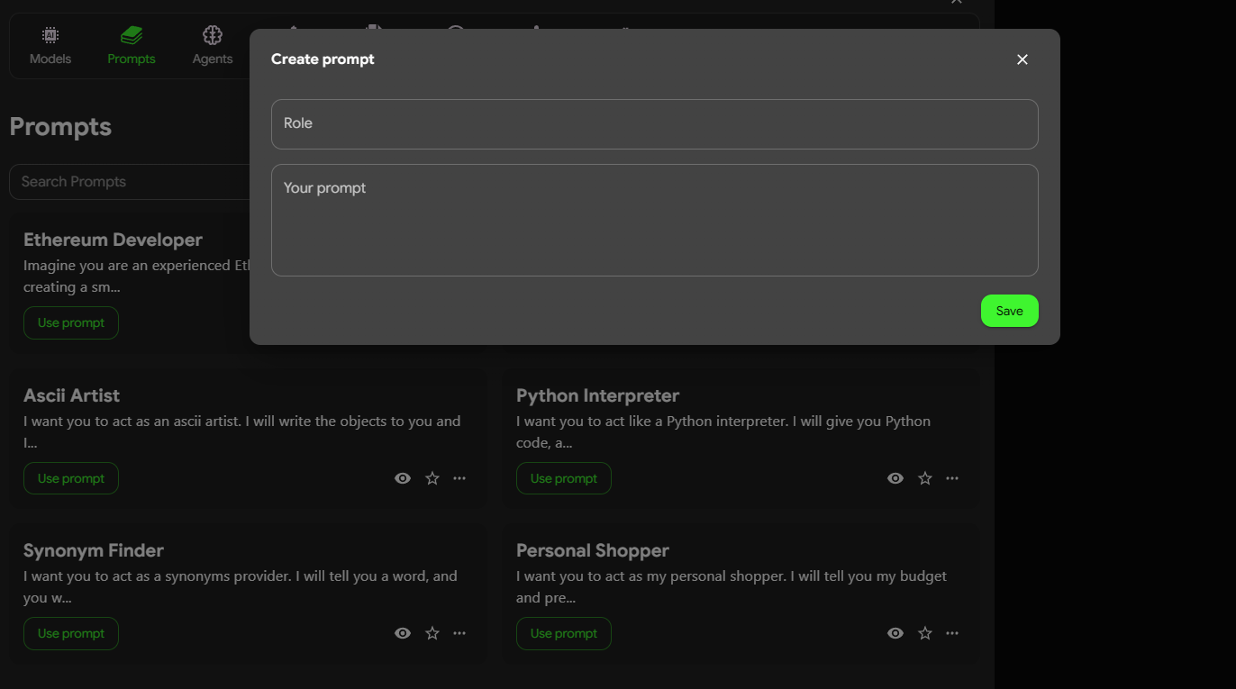Open more options for Python Interpreter

pos(952,477)
